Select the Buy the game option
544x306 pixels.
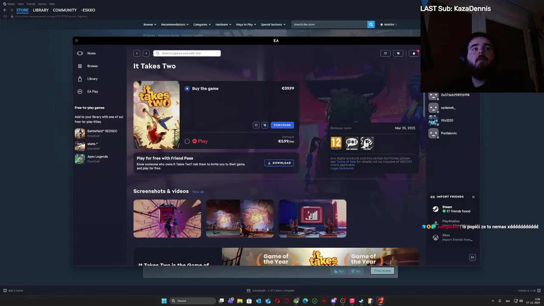pyautogui.click(x=187, y=88)
